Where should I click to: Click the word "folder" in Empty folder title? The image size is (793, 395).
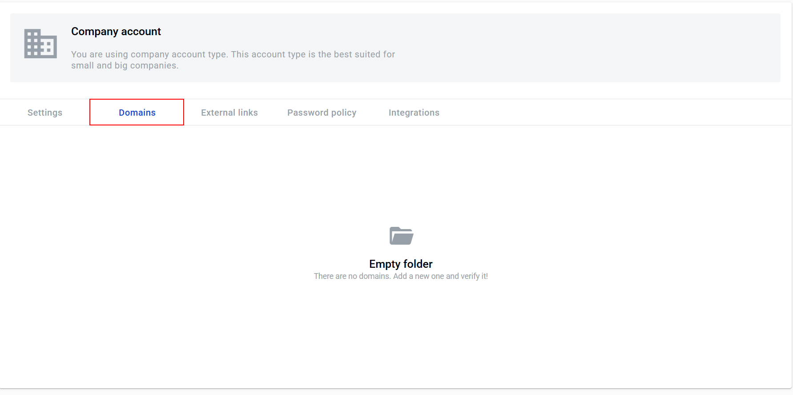tap(418, 264)
